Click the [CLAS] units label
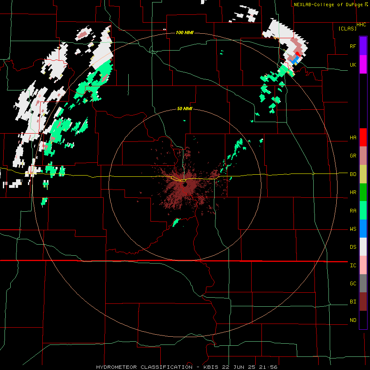Screen dimensions: 370x370 point(347,29)
